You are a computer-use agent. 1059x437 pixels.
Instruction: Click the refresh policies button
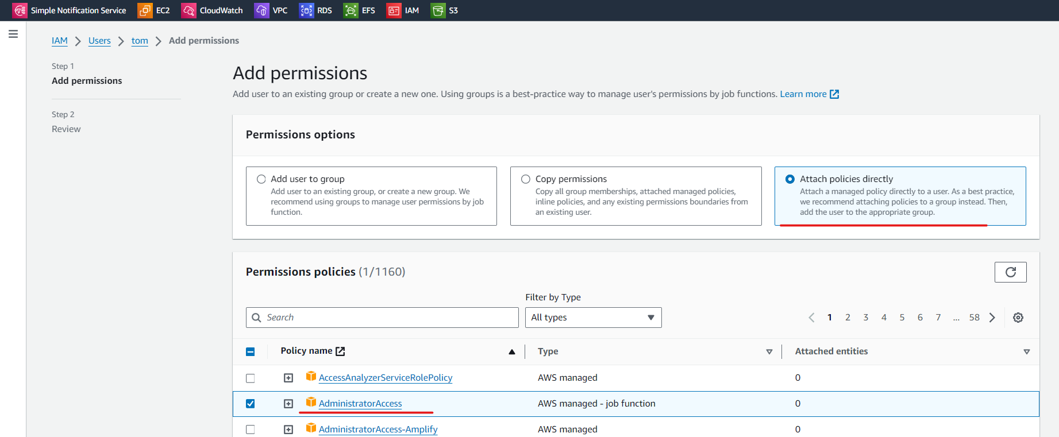coord(1010,272)
